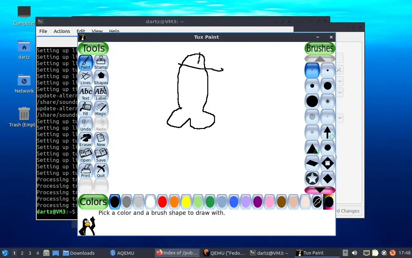The height and width of the screenshot is (258, 412).
Task: Activate the Label tool
Action: tap(101, 94)
